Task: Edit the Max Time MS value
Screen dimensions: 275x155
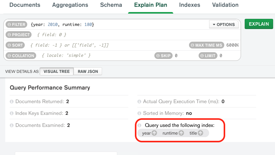Action: pyautogui.click(x=232, y=45)
